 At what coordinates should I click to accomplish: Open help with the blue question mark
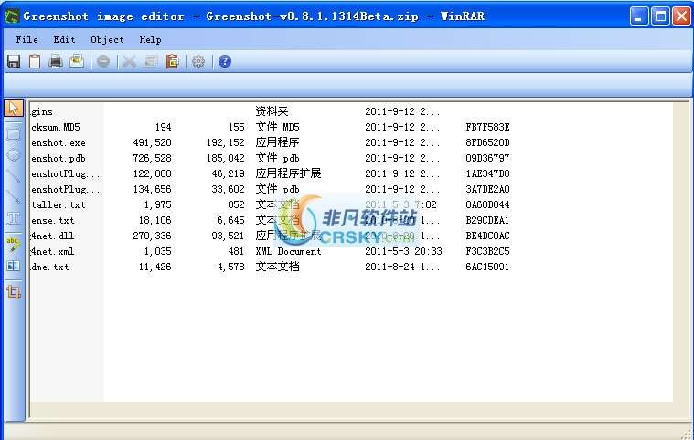tap(225, 61)
